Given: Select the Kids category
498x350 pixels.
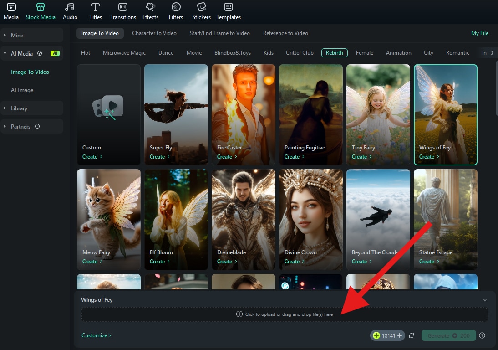Looking at the screenshot, I should (x=269, y=53).
